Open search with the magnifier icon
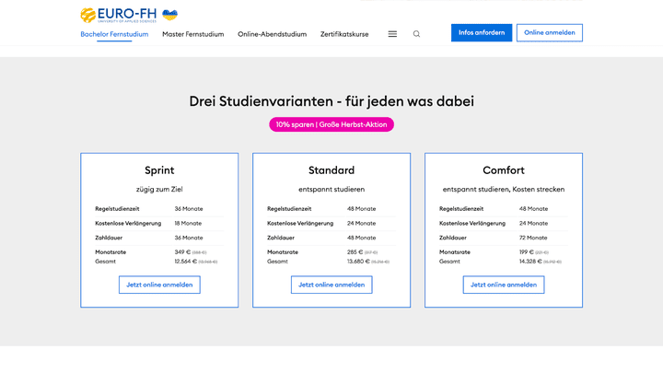This screenshot has width=663, height=373. click(416, 34)
